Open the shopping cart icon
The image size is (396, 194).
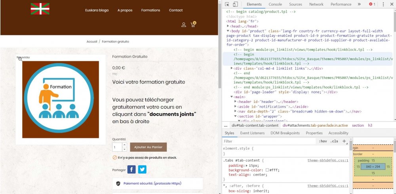[193, 25]
